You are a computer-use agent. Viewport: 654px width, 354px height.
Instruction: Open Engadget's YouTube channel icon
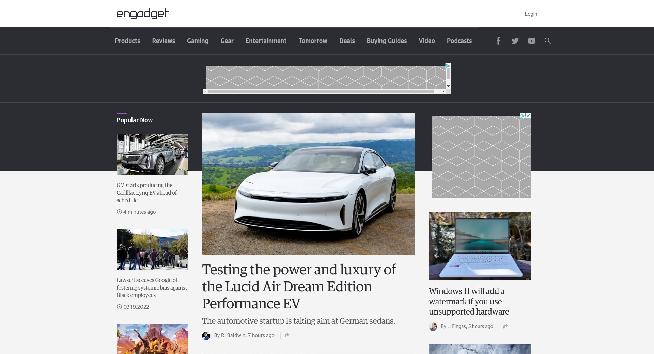coord(531,41)
